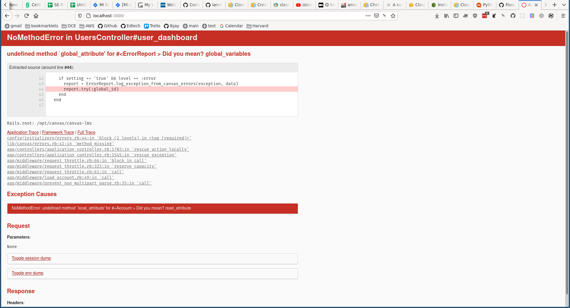Show the Framework Trace

[x=58, y=132]
